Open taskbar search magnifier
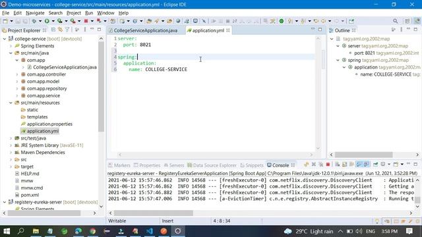 pyautogui.click(x=20, y=231)
